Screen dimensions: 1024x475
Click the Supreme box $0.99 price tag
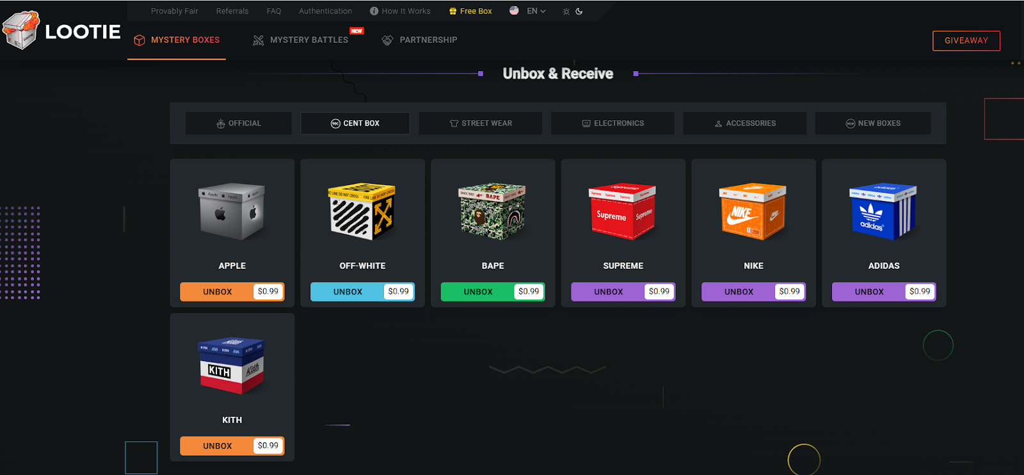coord(659,291)
